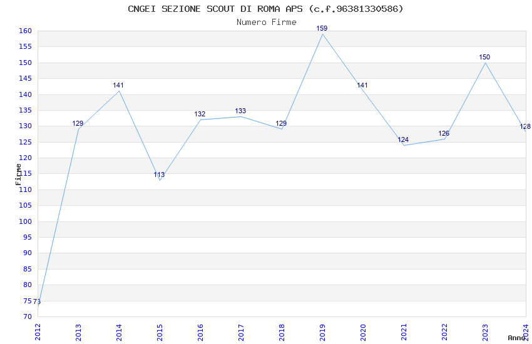Click the x-axis year 2021
The height and width of the screenshot is (344, 532).
[404, 332]
